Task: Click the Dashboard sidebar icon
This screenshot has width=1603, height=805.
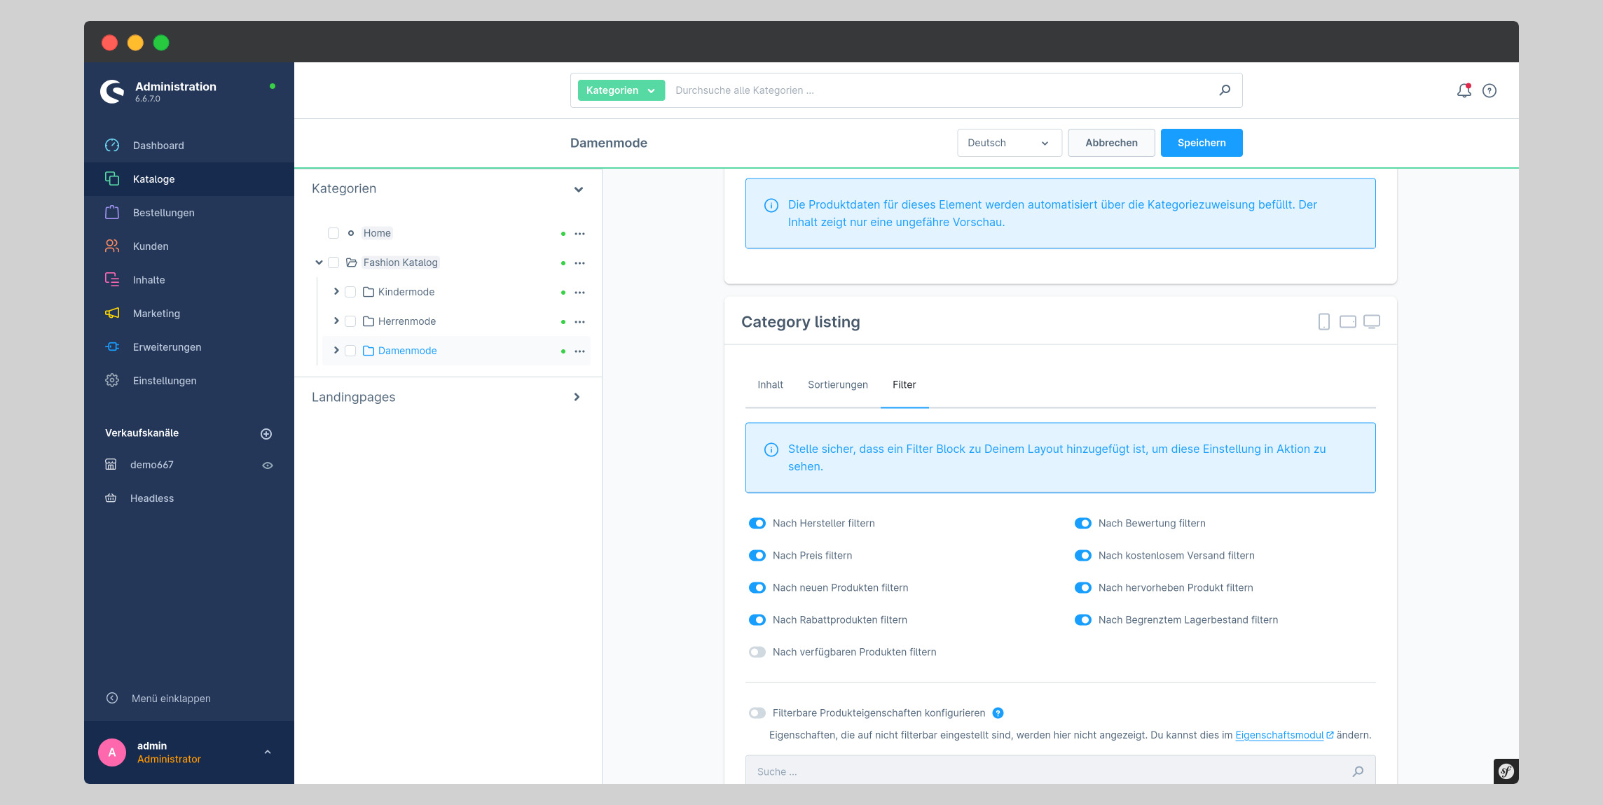Action: [113, 145]
